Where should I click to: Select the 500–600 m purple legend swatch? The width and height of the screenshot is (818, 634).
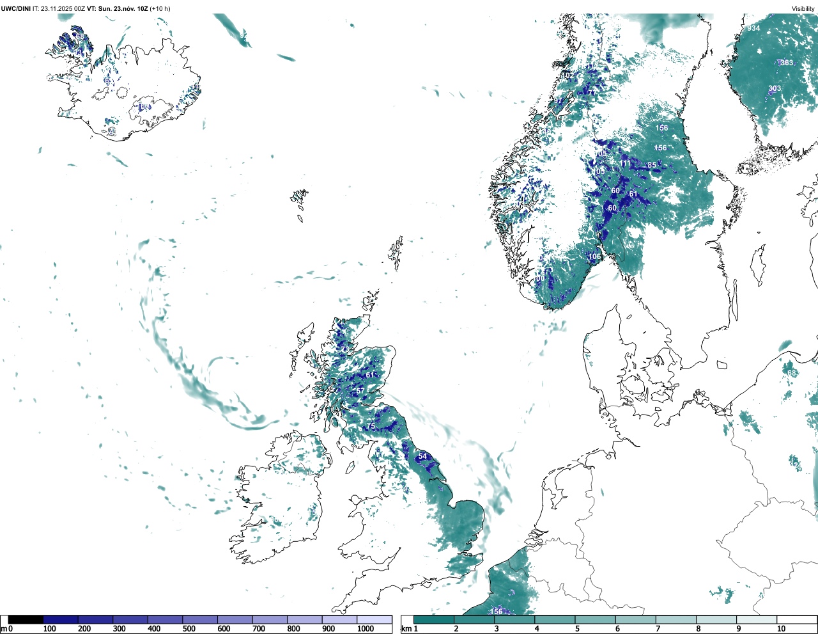pyautogui.click(x=200, y=619)
